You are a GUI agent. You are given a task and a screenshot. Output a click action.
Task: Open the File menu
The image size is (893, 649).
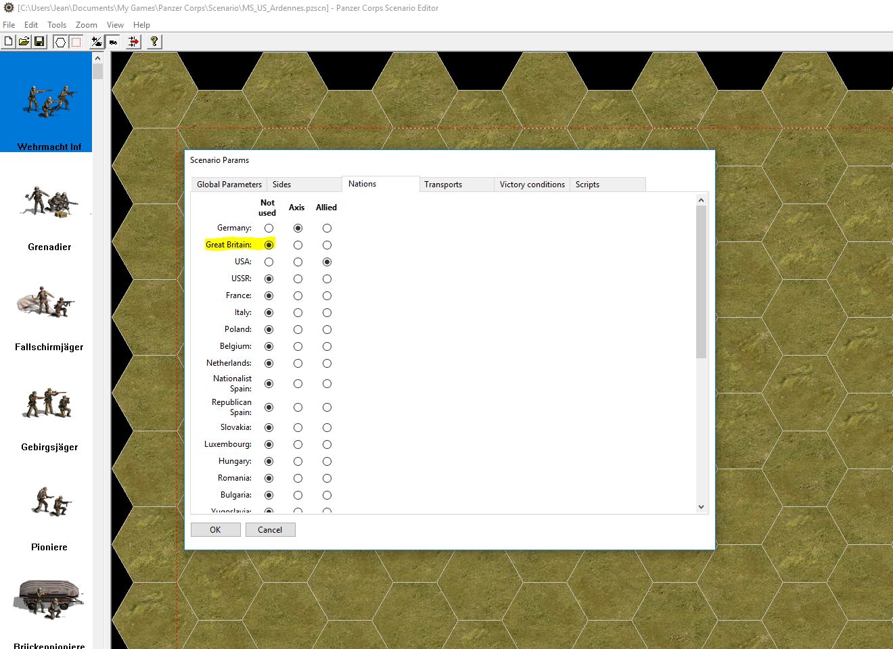[9, 25]
